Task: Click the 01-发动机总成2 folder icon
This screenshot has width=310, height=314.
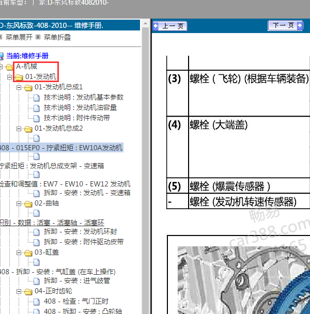Action: pos(28,129)
